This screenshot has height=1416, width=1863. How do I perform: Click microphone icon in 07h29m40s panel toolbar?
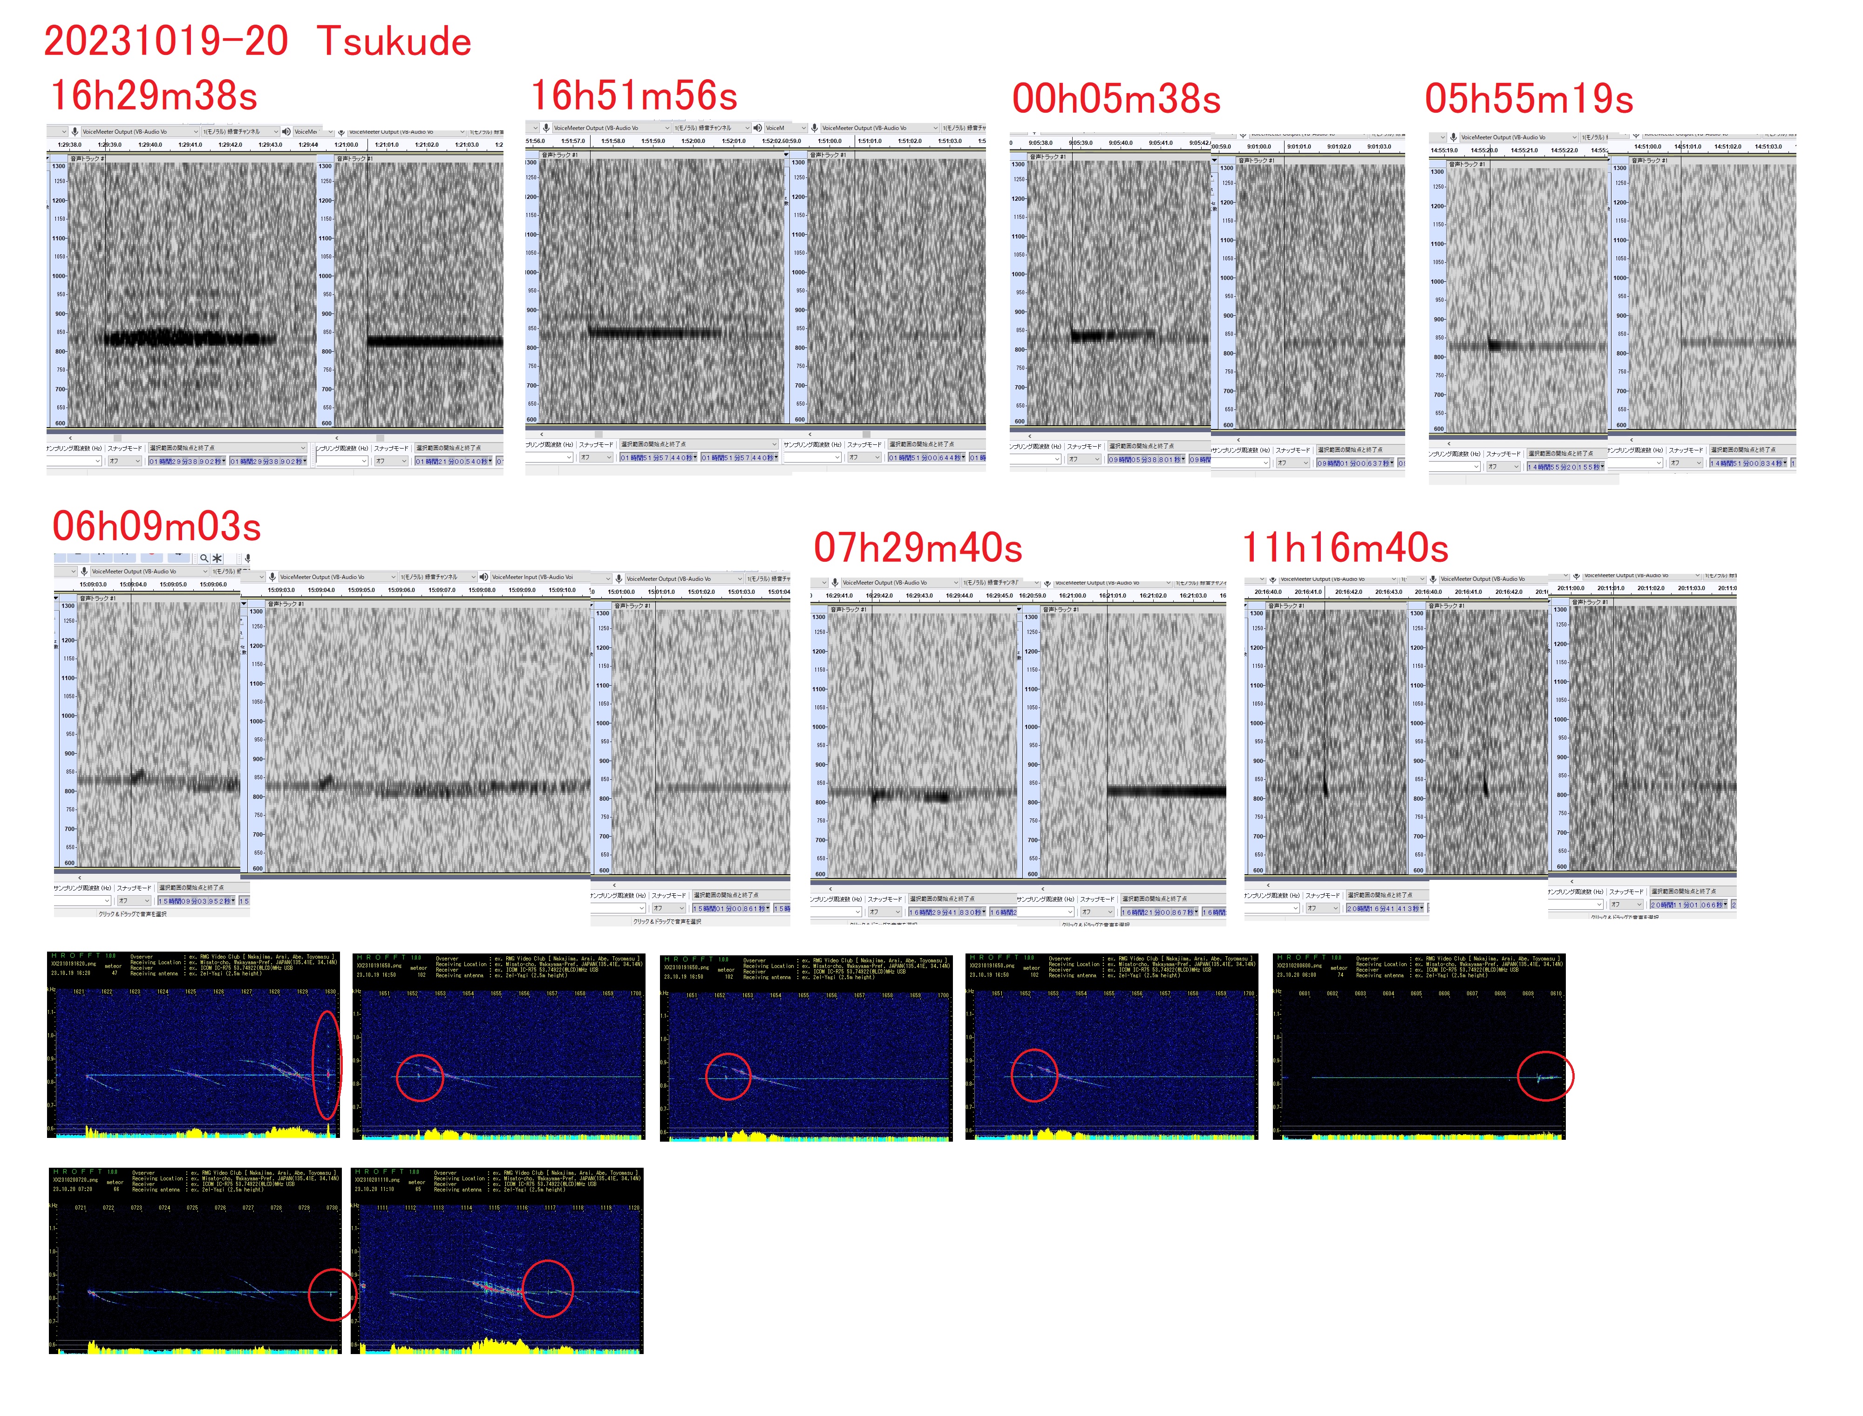click(x=834, y=582)
